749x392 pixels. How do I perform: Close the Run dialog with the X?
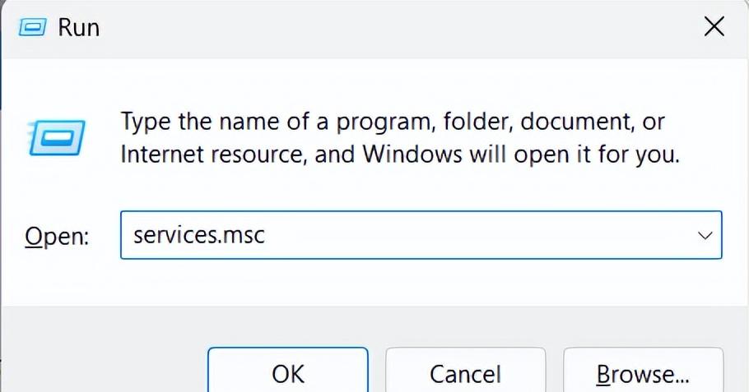tap(714, 26)
